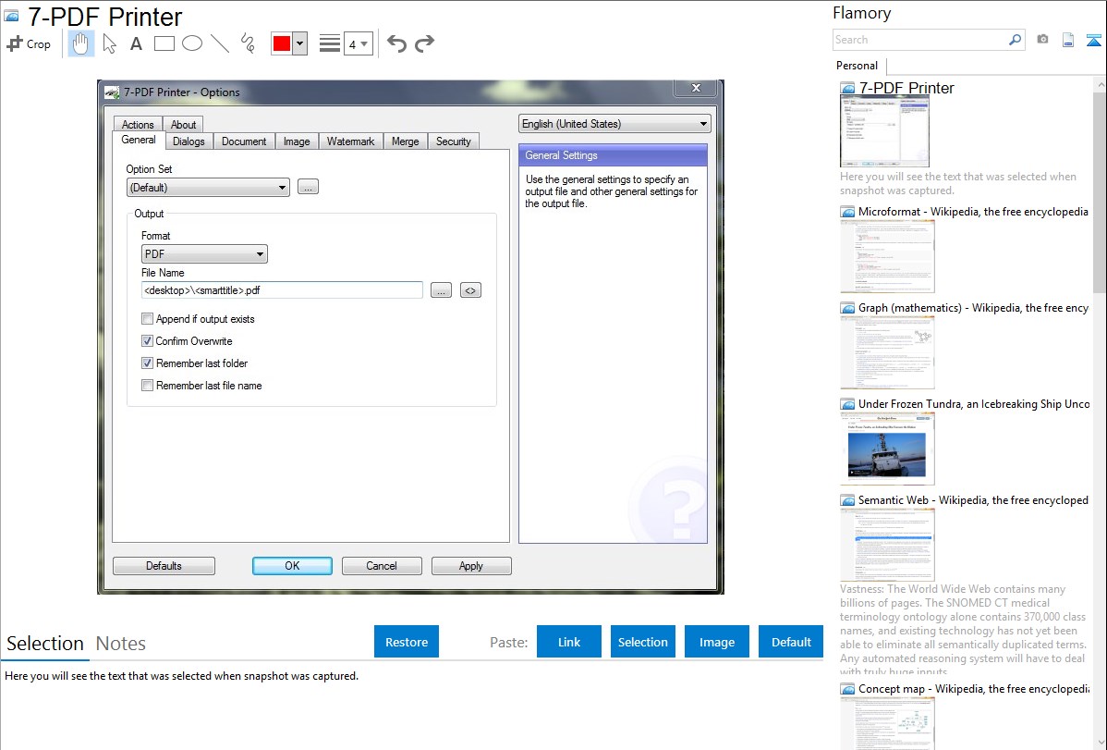Viewport: 1107px width, 750px height.
Task: Paste as Link
Action: [569, 642]
